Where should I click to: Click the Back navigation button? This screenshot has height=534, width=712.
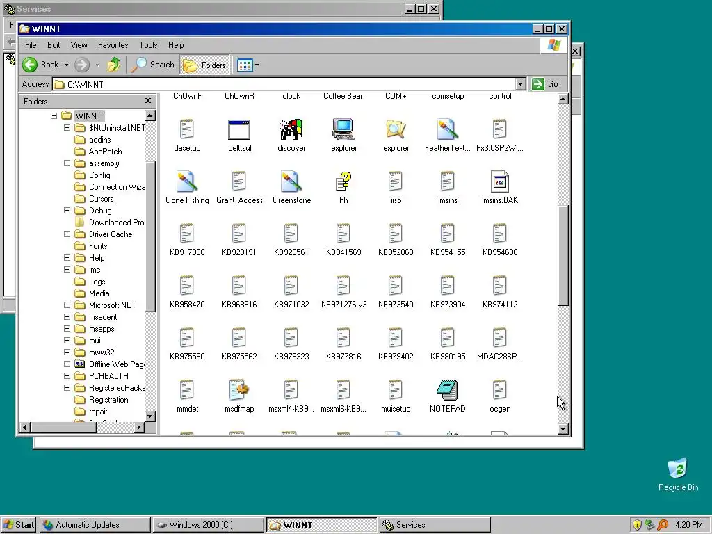pyautogui.click(x=41, y=65)
